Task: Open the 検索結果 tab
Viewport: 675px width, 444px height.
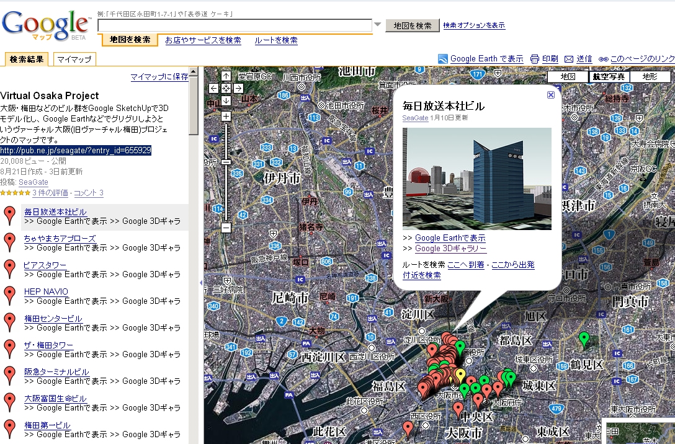Action: pyautogui.click(x=27, y=60)
